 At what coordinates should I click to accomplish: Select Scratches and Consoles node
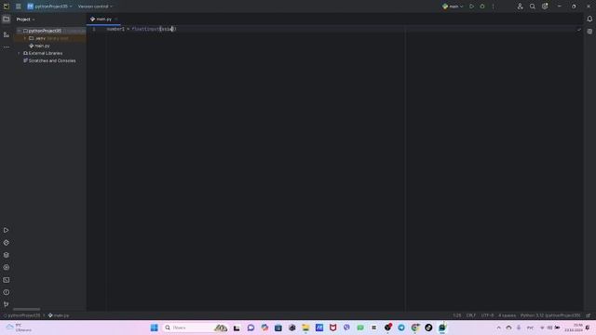click(49, 60)
